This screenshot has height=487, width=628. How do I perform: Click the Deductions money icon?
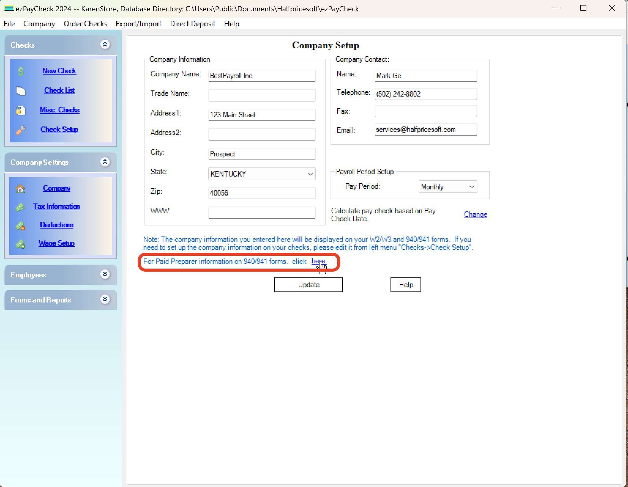20,226
